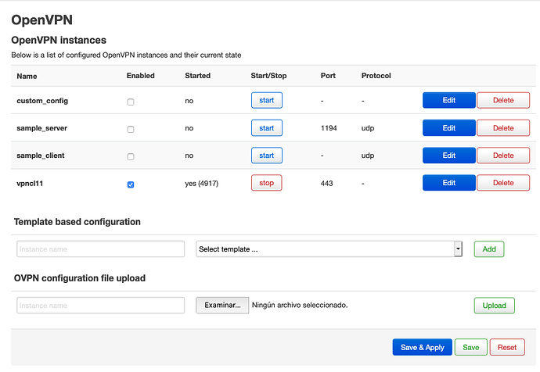Viewport: 540px width, 372px height.
Task: Select the sample_client name text
Action: tap(41, 156)
